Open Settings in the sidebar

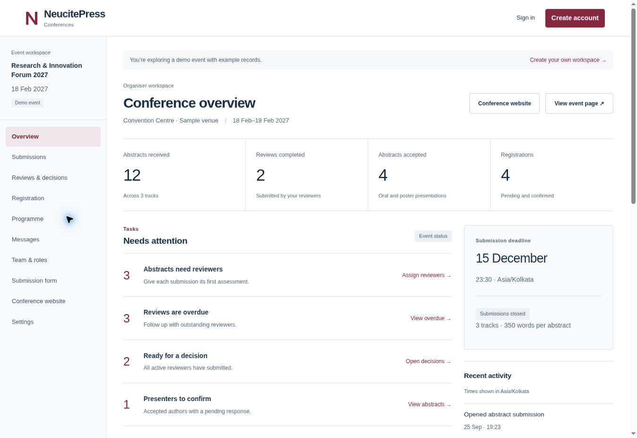coord(53,322)
